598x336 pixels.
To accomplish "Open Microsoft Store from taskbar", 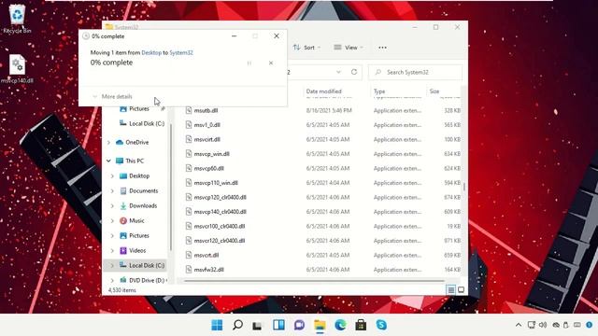I will [361, 325].
